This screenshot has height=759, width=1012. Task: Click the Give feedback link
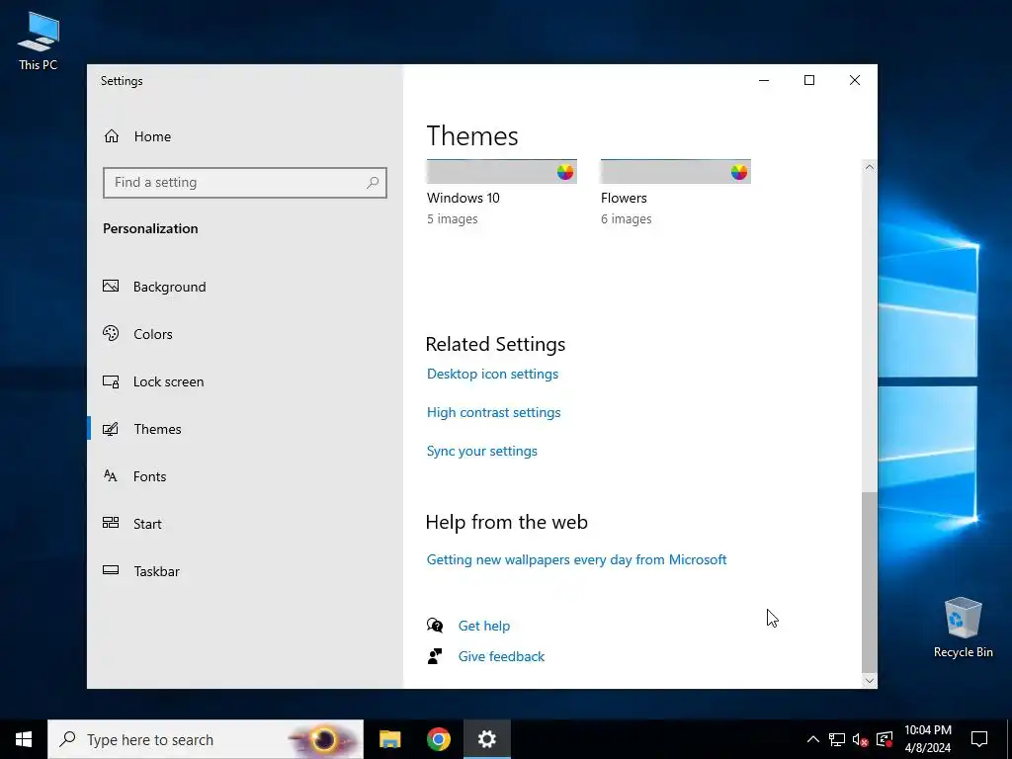click(x=501, y=656)
